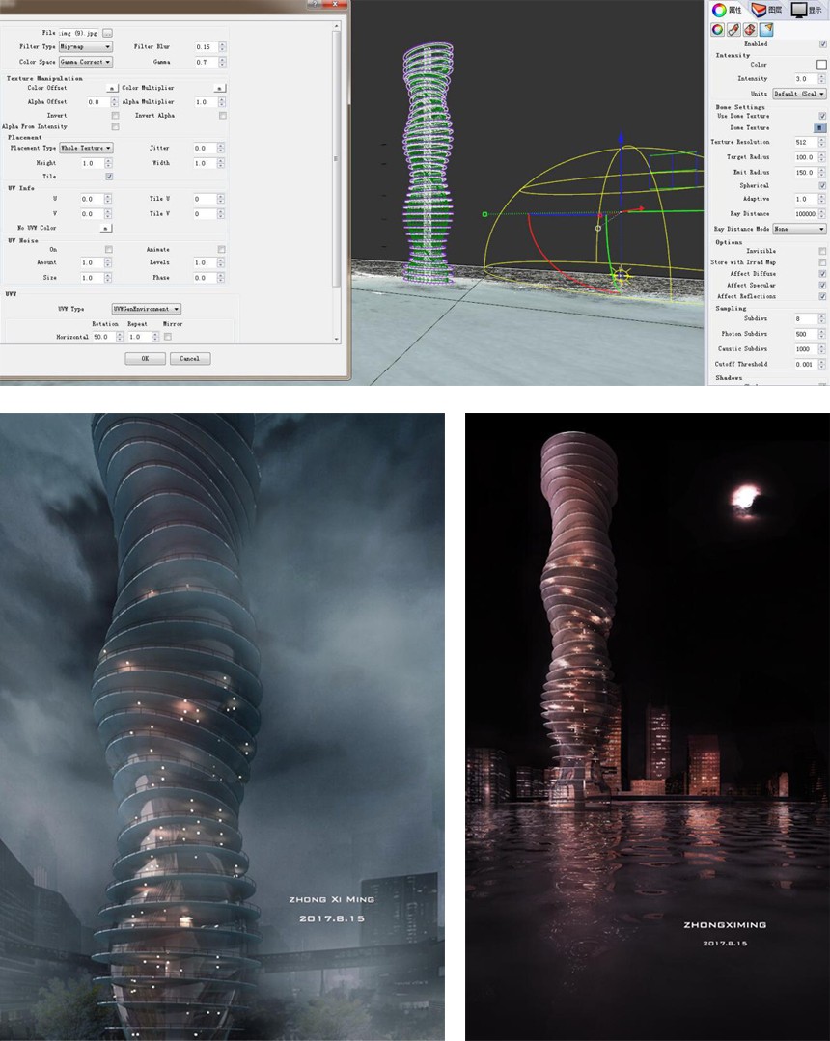Click the Horizontal Rotation field
This screenshot has width=830, height=1041.
click(x=103, y=337)
